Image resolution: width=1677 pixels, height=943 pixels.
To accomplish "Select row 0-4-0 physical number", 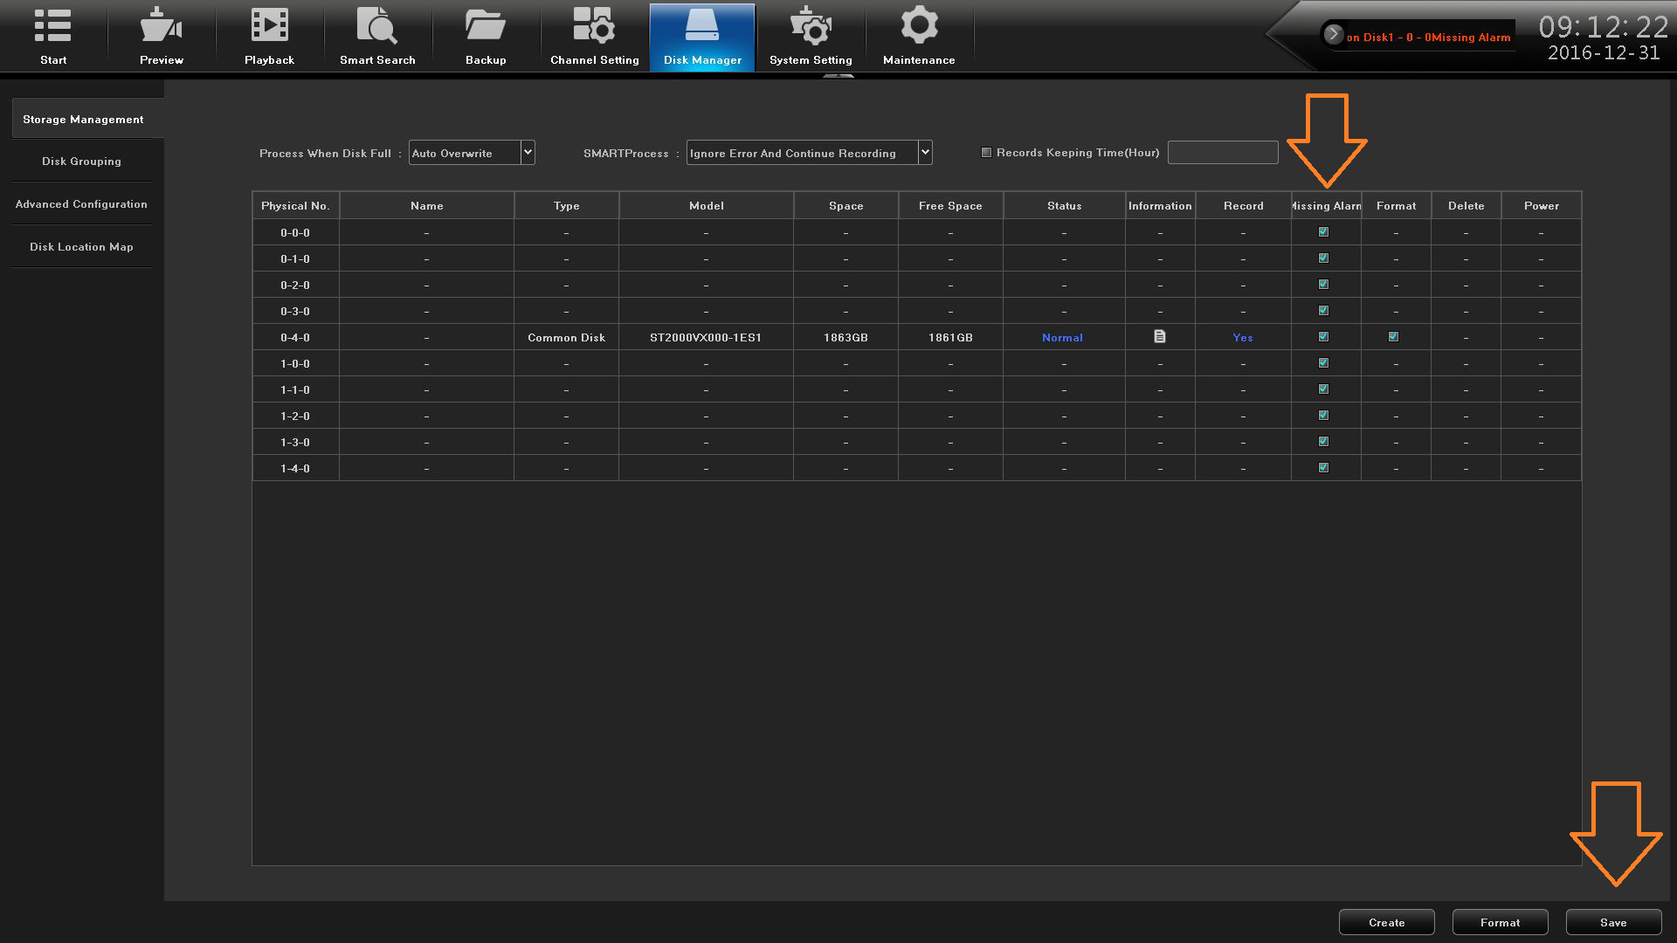I will pyautogui.click(x=295, y=337).
